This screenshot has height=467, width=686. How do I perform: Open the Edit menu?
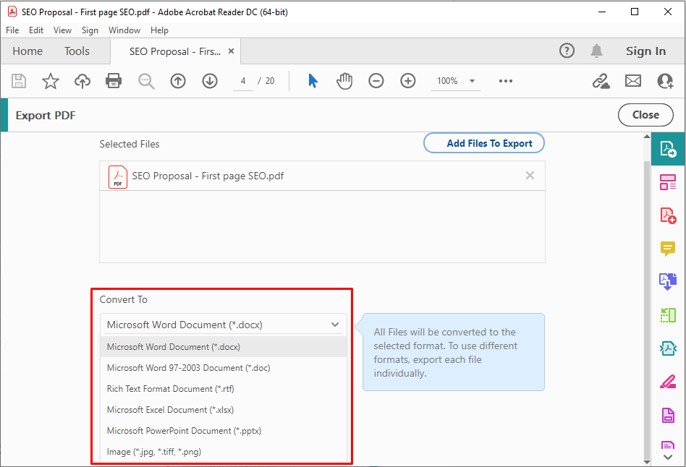(36, 30)
